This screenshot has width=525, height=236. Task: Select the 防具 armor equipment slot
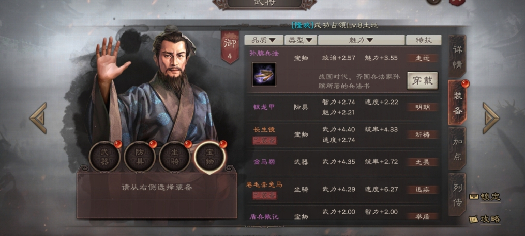140,157
